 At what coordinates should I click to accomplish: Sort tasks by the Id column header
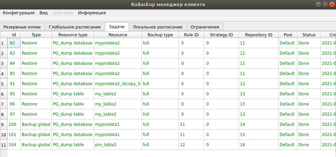14,35
